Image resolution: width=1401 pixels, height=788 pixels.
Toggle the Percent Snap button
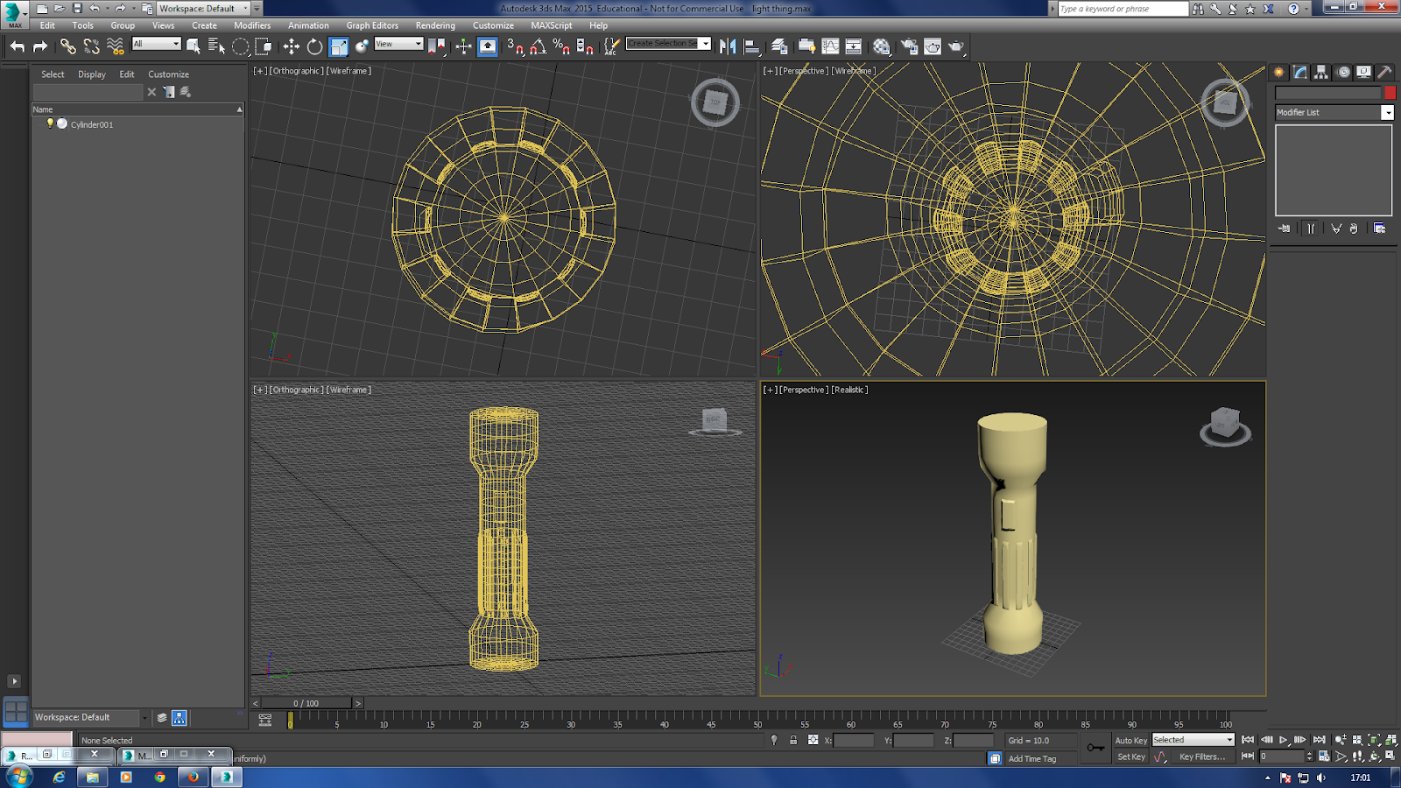[x=561, y=46]
